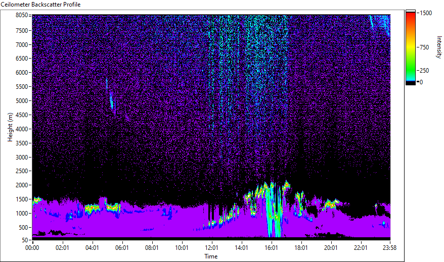
Task: Click the 2000 height axis value
Action: coord(22,185)
